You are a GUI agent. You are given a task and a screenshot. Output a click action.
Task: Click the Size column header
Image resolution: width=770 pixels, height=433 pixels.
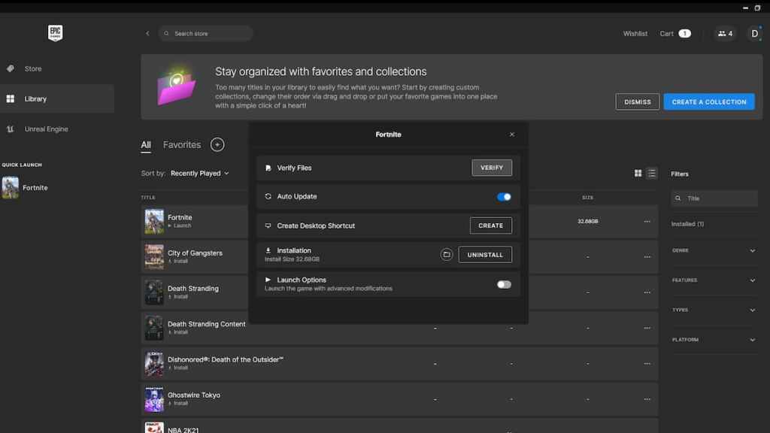(x=588, y=198)
